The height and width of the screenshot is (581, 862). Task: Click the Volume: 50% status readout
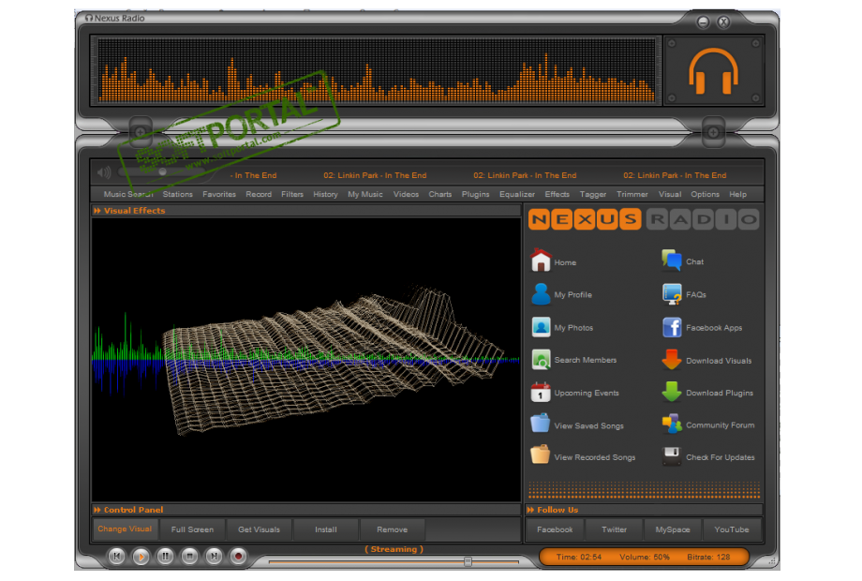[645, 557]
